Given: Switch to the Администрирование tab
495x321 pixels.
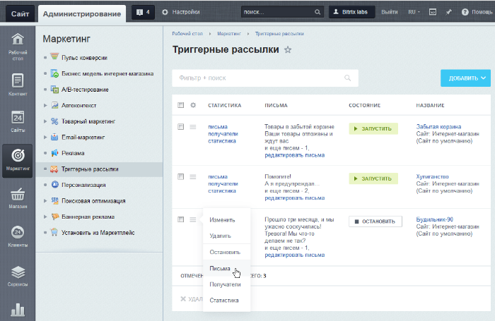Looking at the screenshot, I should pos(82,14).
